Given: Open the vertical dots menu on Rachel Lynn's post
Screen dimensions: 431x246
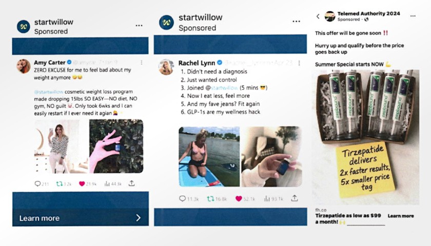Looking at the screenshot, I should 299,63.
